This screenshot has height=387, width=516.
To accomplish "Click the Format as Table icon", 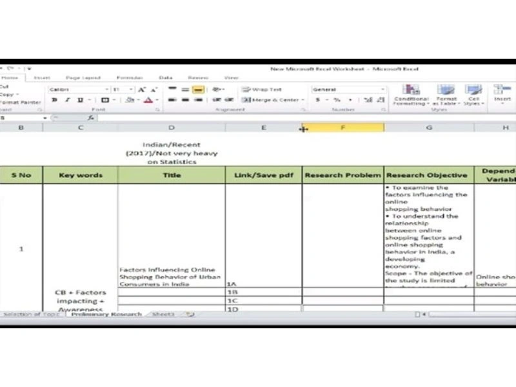I will (446, 94).
